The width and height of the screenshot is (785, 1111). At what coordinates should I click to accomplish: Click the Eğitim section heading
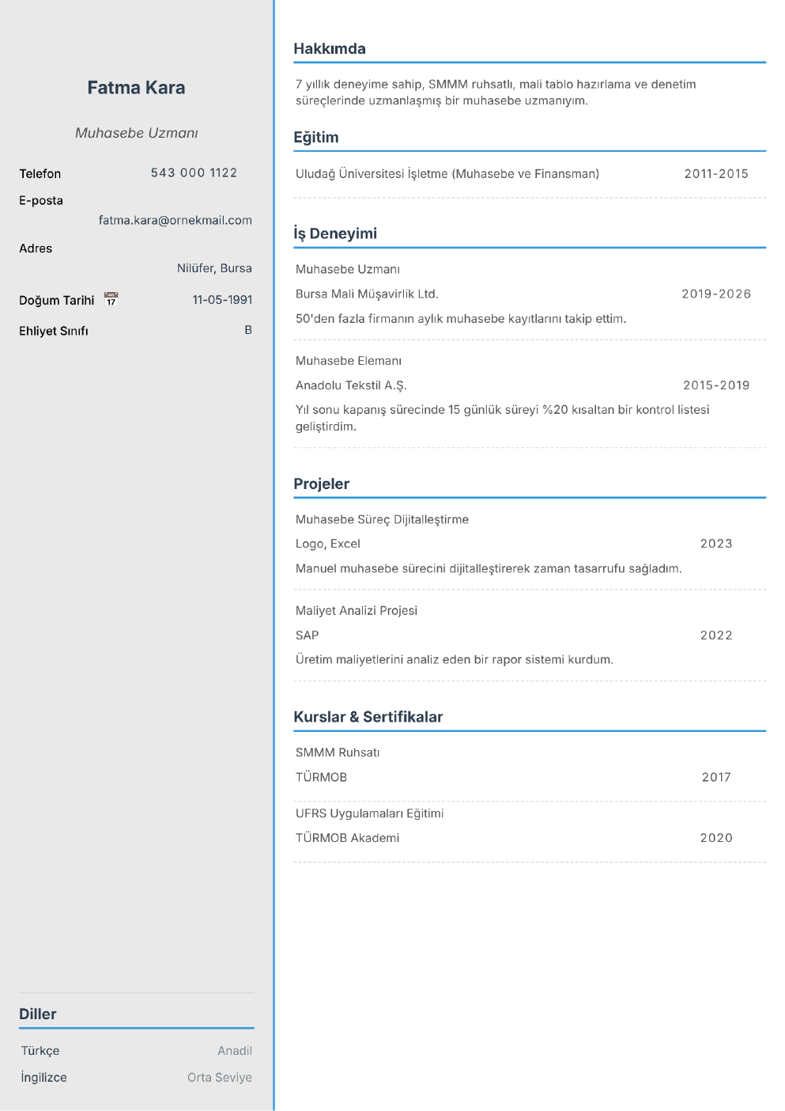pyautogui.click(x=316, y=137)
